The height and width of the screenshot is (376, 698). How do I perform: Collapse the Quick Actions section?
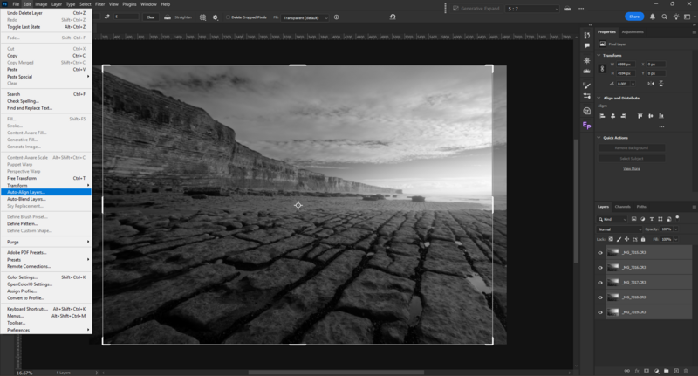tap(599, 138)
